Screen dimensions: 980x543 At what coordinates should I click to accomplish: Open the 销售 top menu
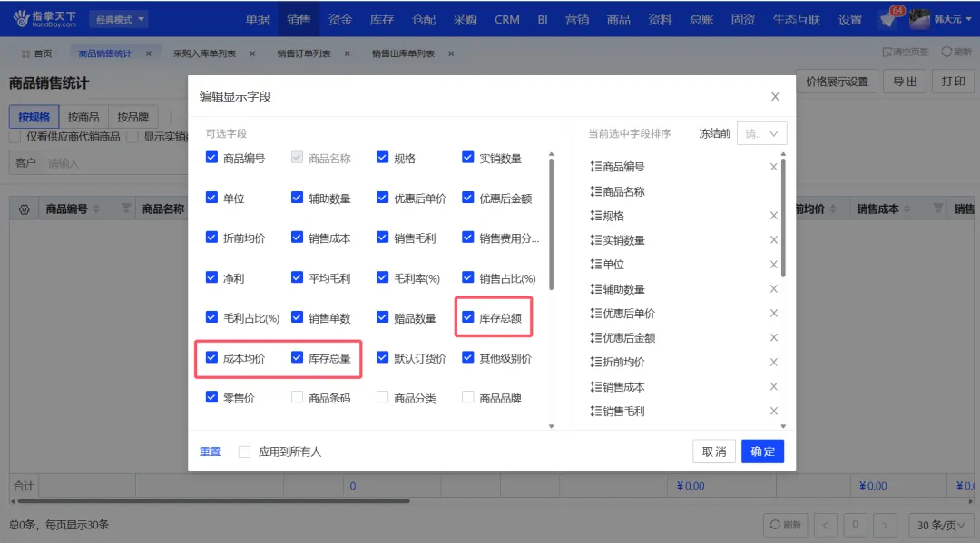pyautogui.click(x=299, y=19)
